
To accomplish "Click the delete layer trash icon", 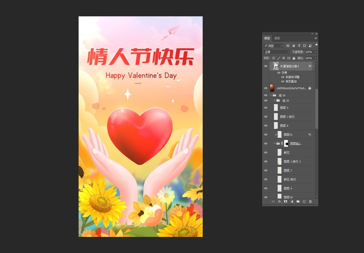I will click(x=310, y=202).
